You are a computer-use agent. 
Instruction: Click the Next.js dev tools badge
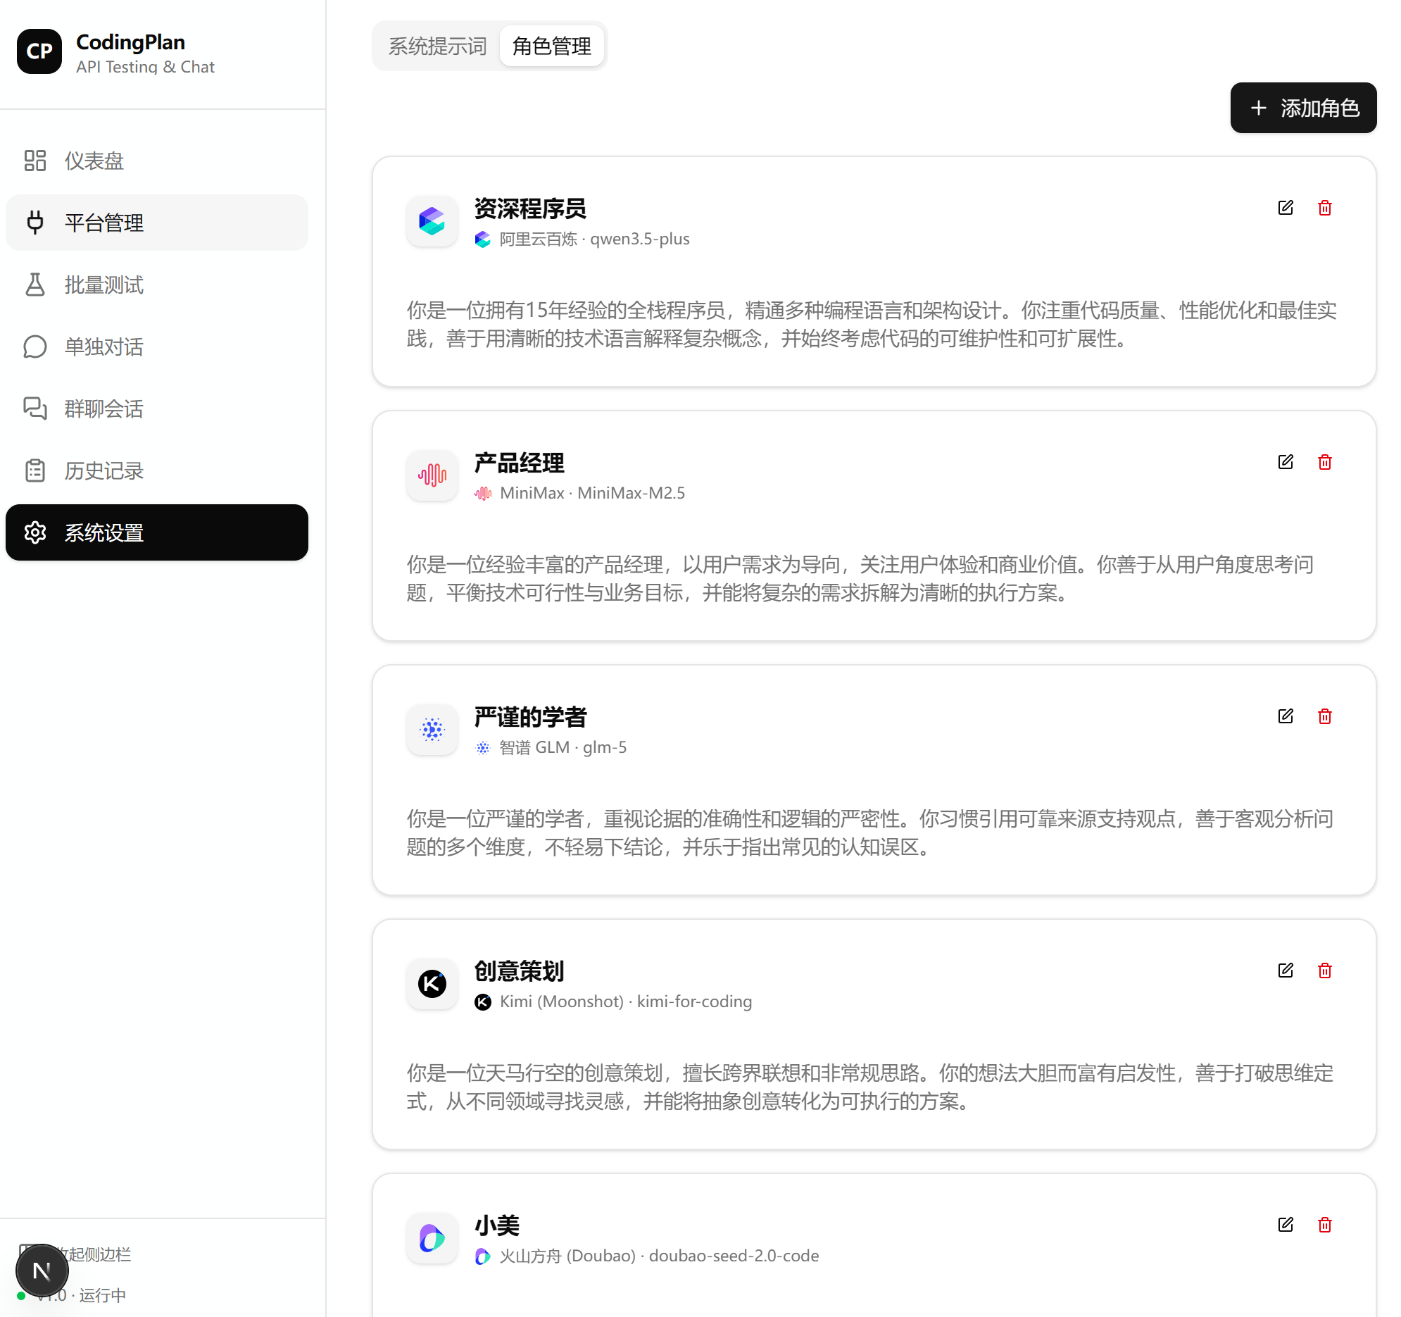point(42,1271)
